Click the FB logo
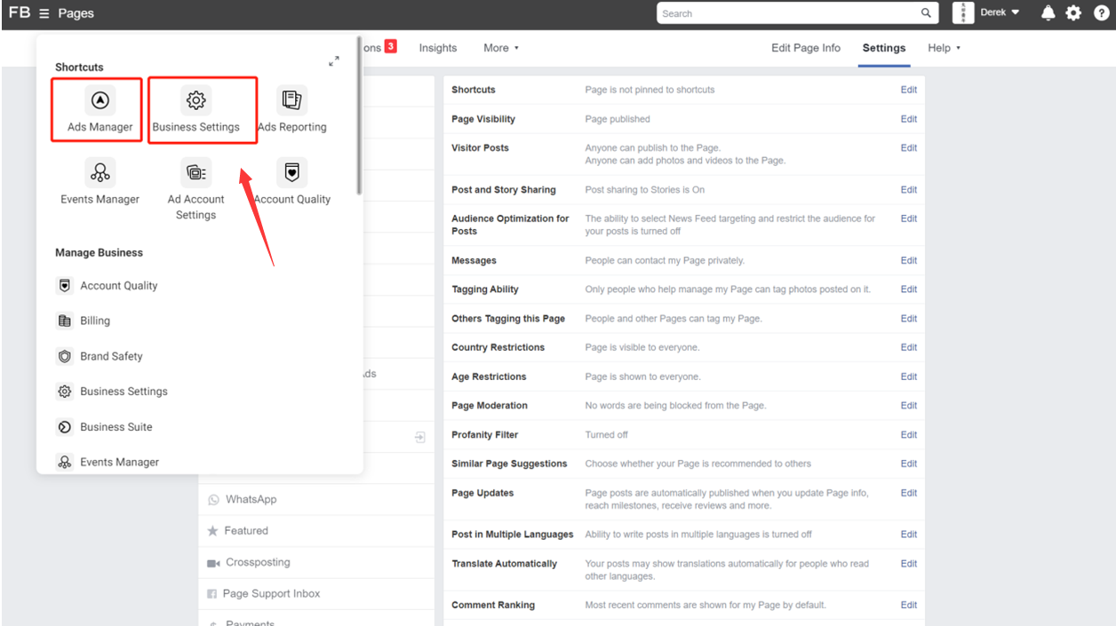Screen dimensions: 1116x626 pos(19,12)
